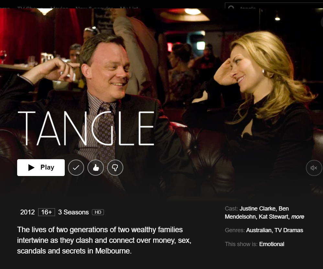
Task: Toggle the checkmark My List button
Action: pos(76,168)
